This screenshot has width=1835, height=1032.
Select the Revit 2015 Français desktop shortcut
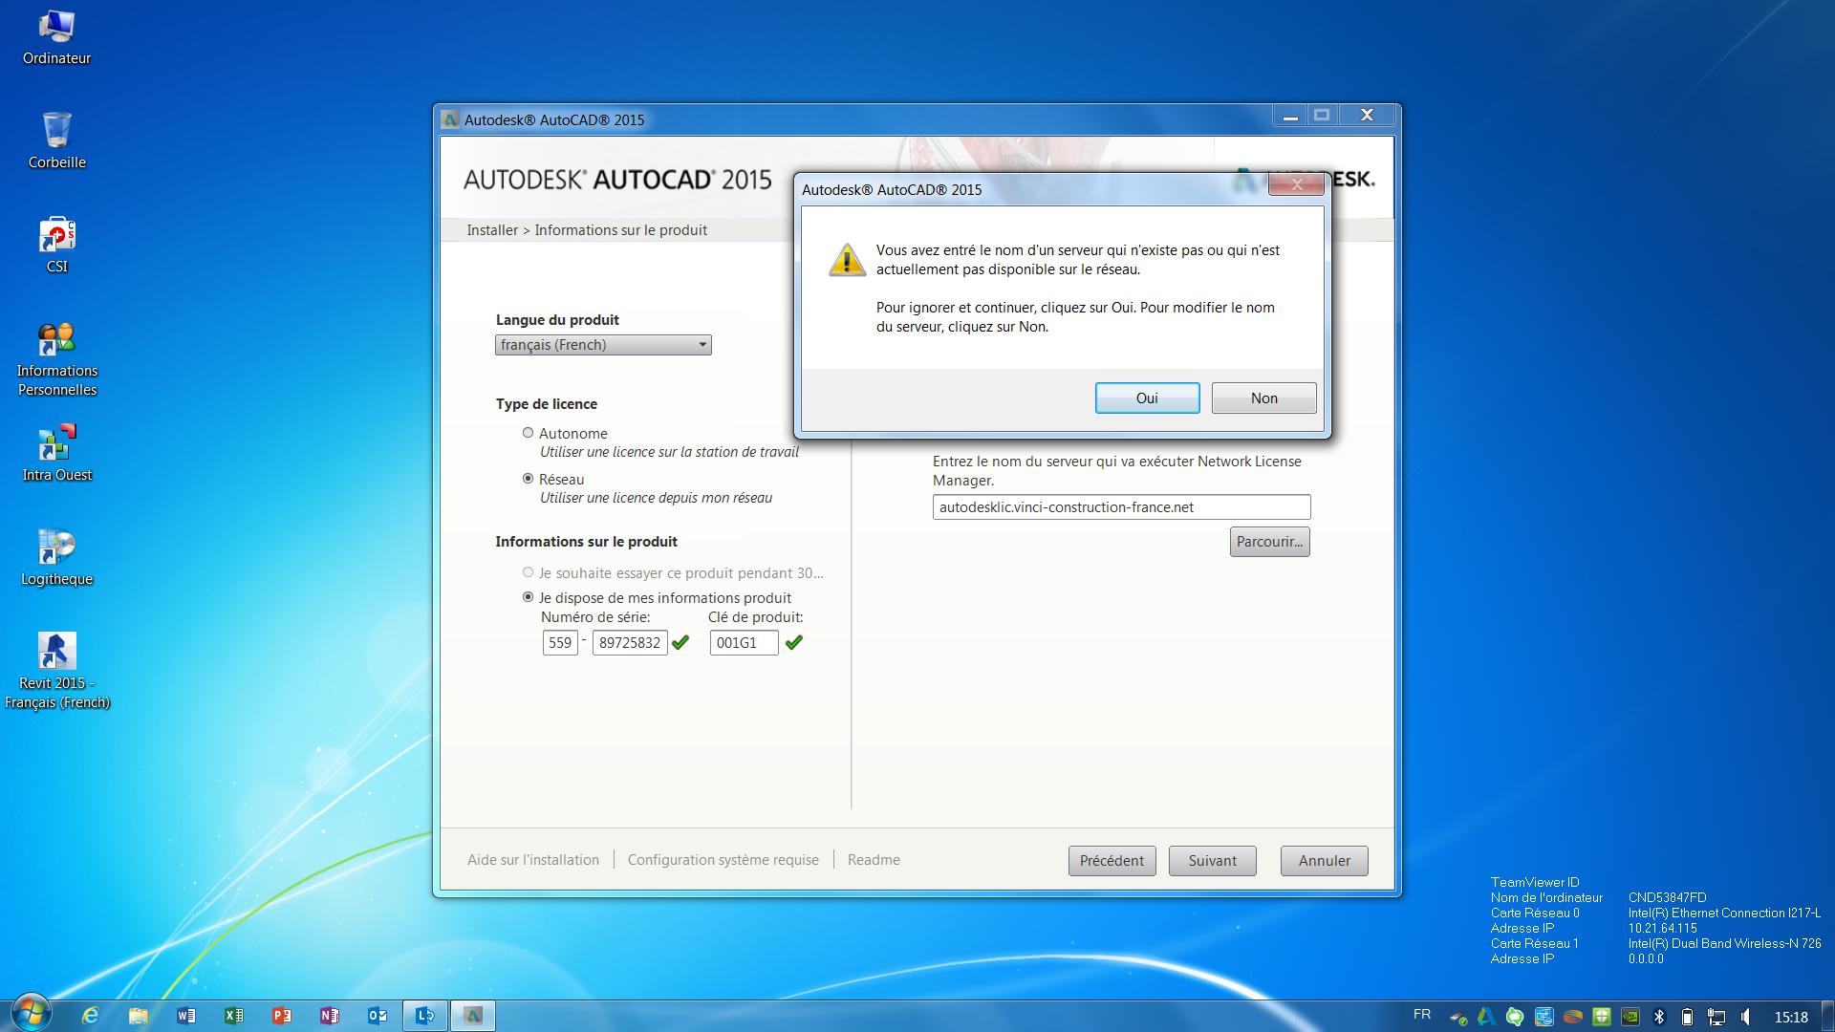(56, 671)
